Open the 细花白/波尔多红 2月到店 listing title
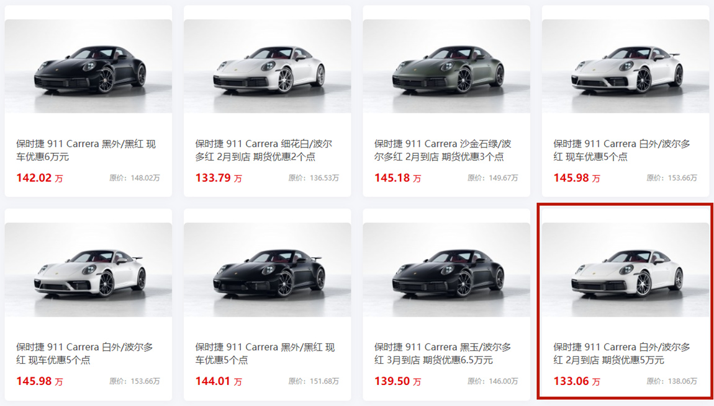 coord(264,151)
